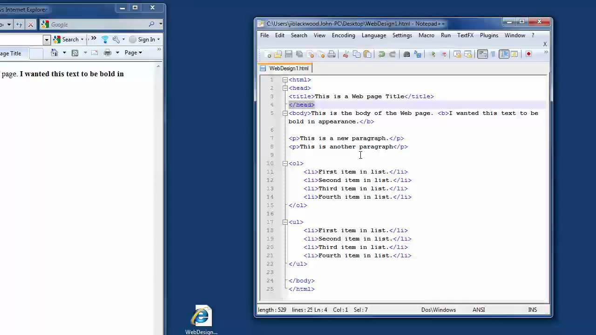Click the New file icon in Notepad++

267,54
